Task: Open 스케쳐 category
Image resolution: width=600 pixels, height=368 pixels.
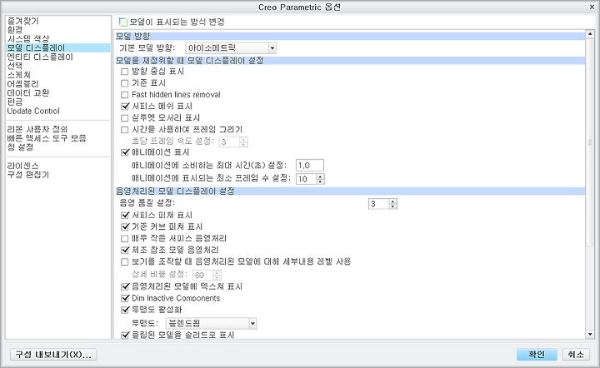Action: click(18, 75)
